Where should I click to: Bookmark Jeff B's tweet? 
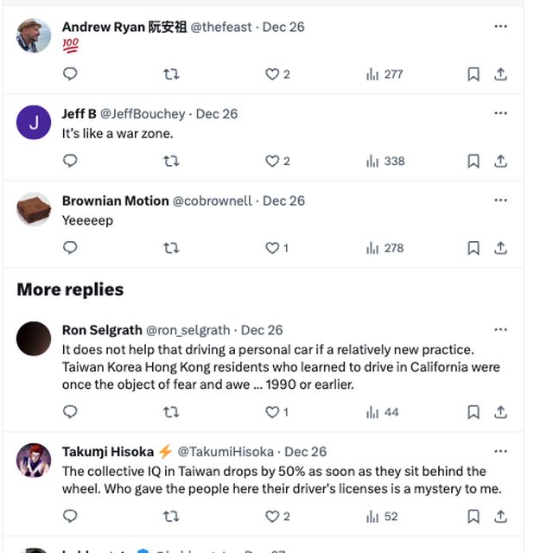pyautogui.click(x=474, y=161)
